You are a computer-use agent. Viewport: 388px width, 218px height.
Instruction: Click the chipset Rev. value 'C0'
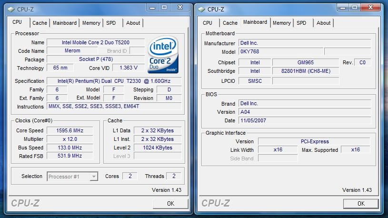pyautogui.click(x=362, y=62)
